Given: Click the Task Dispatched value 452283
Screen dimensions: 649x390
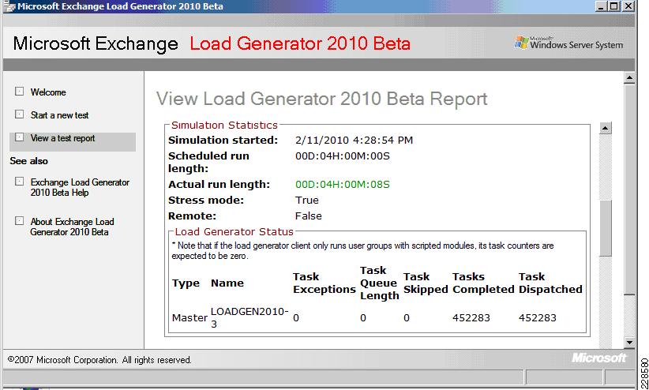Looking at the screenshot, I should tap(537, 318).
